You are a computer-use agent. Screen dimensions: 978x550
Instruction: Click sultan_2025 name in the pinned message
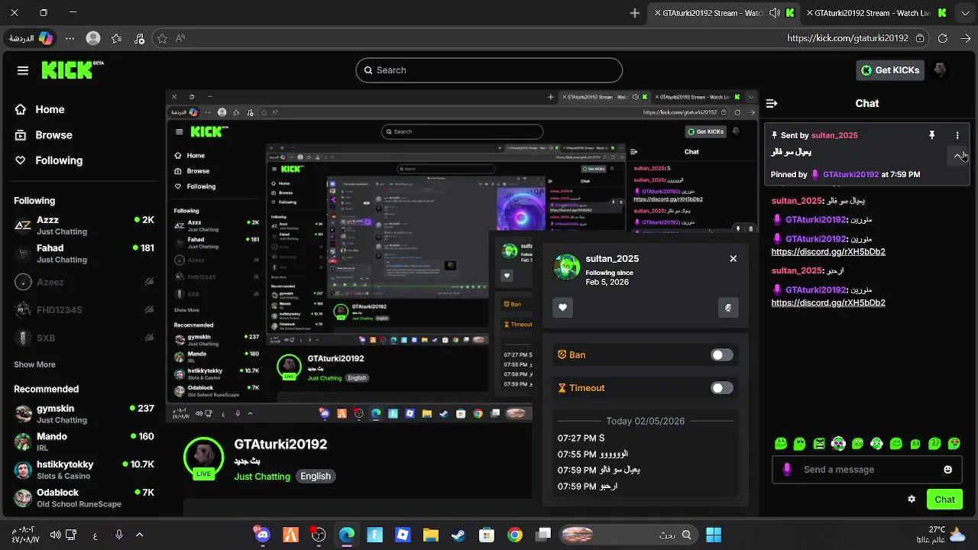[x=834, y=135]
